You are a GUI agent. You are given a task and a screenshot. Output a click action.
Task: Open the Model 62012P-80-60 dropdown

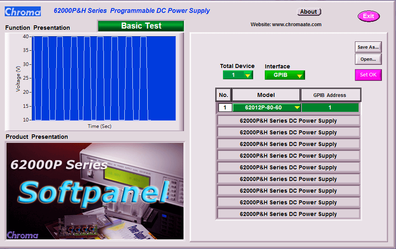(267, 107)
